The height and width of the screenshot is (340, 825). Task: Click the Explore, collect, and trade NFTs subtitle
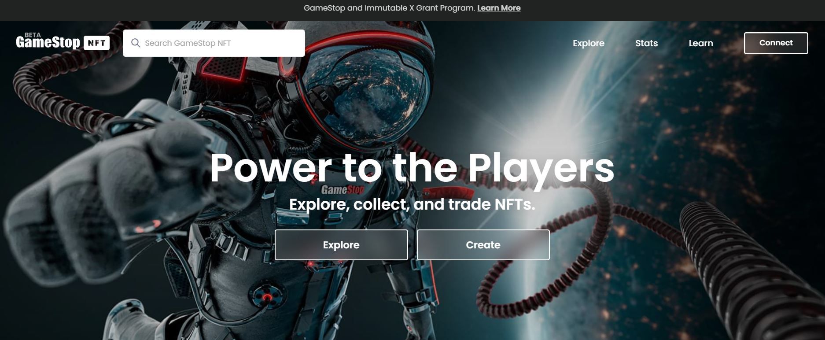(412, 204)
